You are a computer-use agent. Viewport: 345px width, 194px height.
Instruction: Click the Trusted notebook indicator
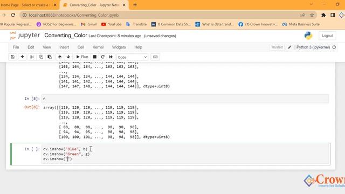(277, 47)
